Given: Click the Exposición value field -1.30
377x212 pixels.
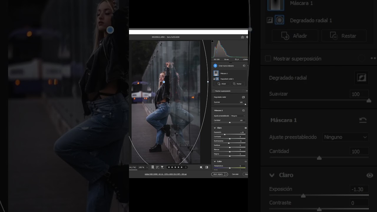Looking at the screenshot, I should [x=242, y=132].
